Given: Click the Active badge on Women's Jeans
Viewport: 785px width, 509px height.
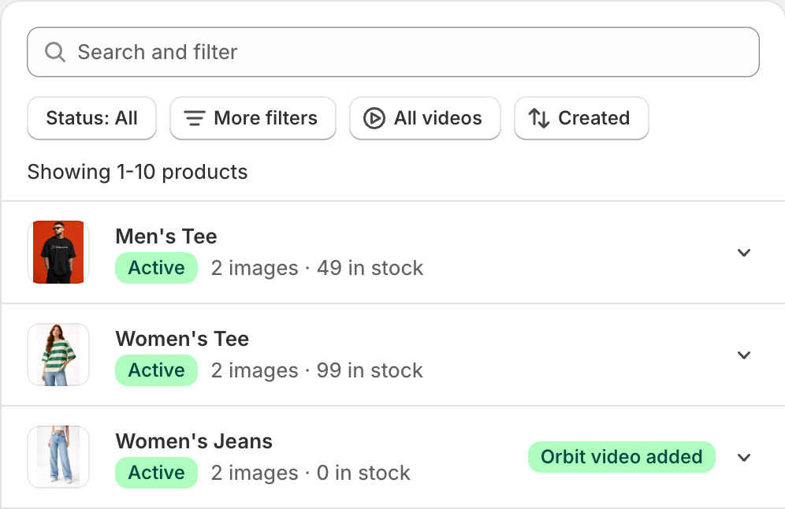Looking at the screenshot, I should (156, 473).
